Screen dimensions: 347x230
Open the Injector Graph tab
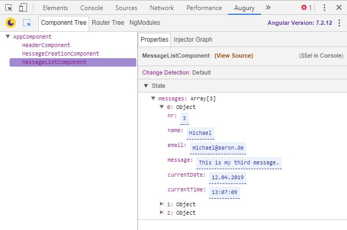(193, 40)
